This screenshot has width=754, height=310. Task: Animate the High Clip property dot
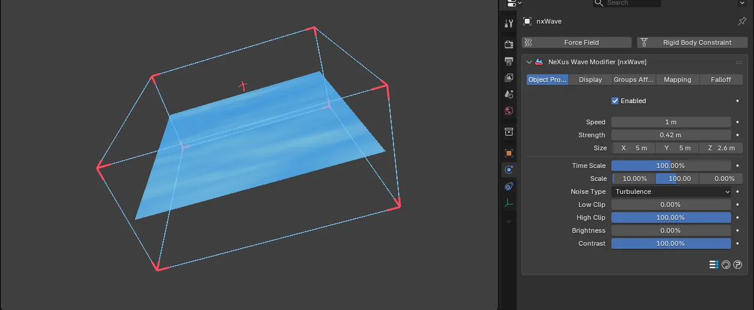click(738, 217)
